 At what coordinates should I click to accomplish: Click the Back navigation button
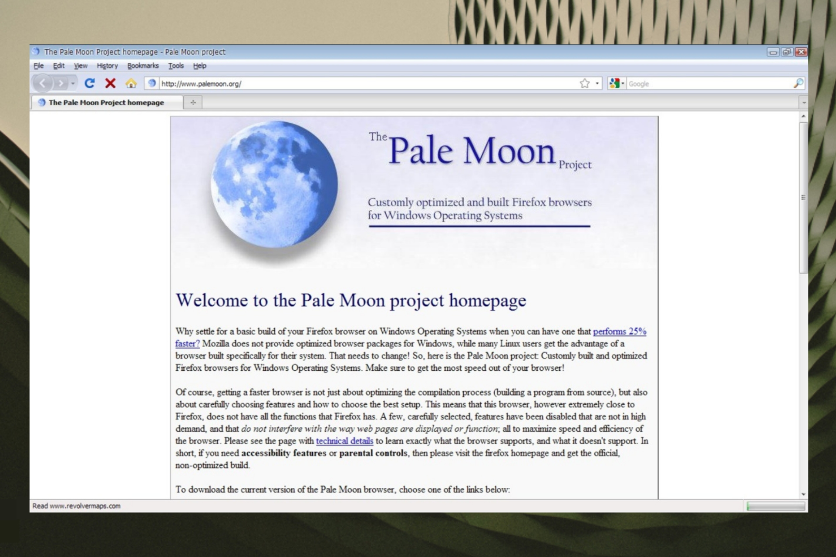click(x=42, y=83)
